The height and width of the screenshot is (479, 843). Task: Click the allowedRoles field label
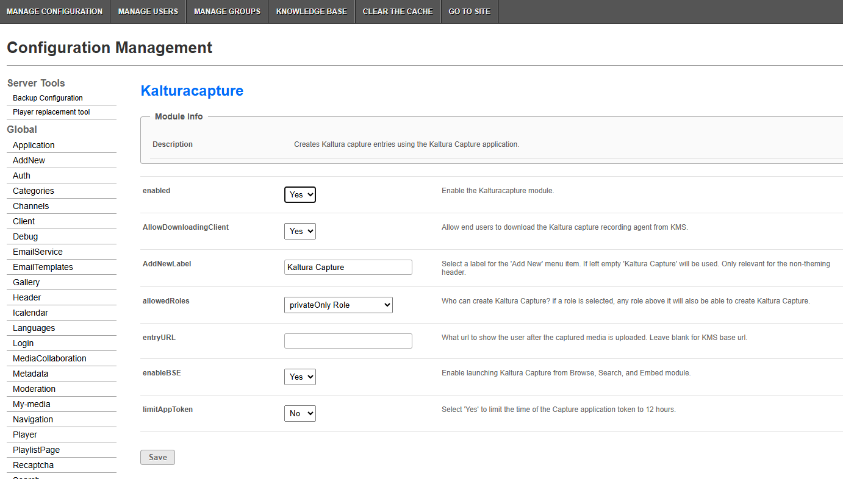click(x=166, y=301)
